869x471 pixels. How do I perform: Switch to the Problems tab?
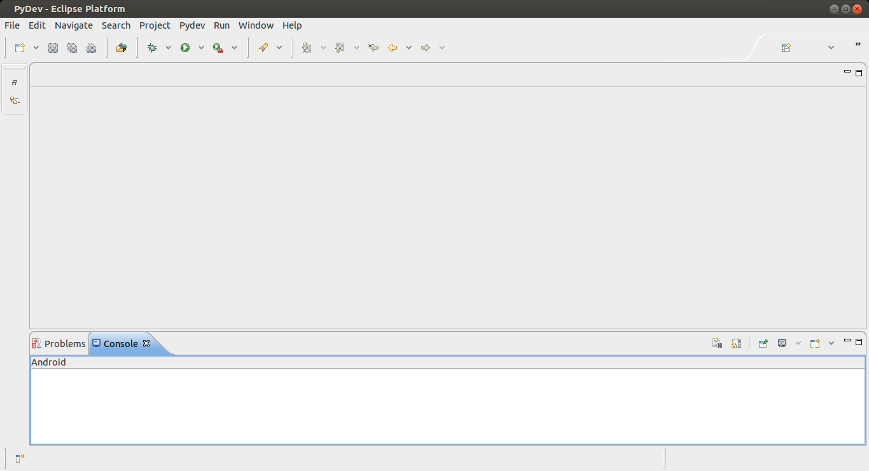click(59, 343)
